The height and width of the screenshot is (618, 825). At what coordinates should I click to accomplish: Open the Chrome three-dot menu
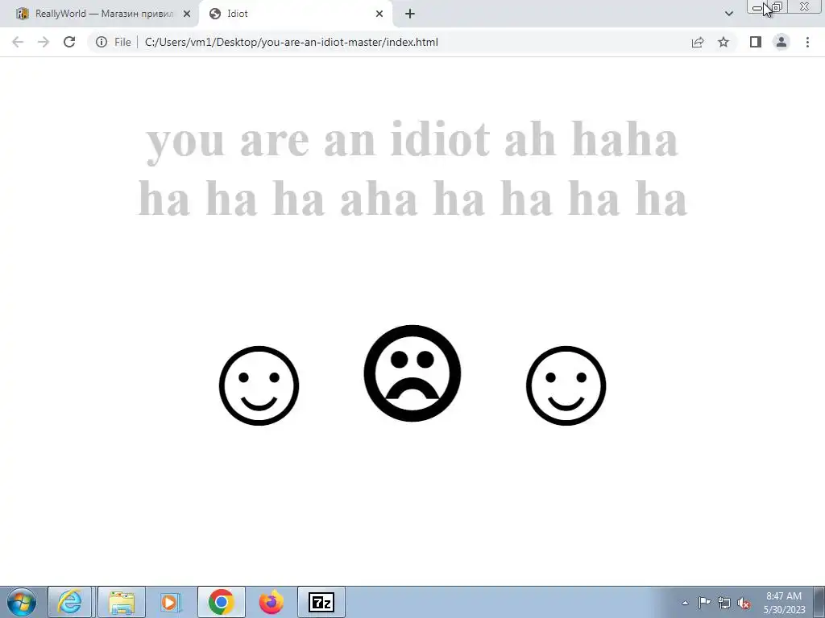click(x=807, y=42)
